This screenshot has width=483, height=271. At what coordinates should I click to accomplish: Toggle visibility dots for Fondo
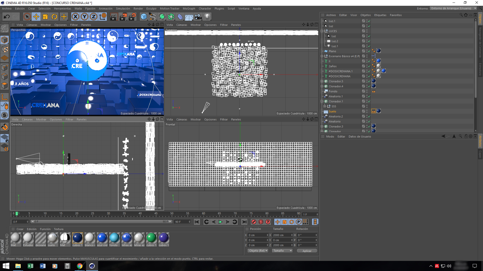367,91
